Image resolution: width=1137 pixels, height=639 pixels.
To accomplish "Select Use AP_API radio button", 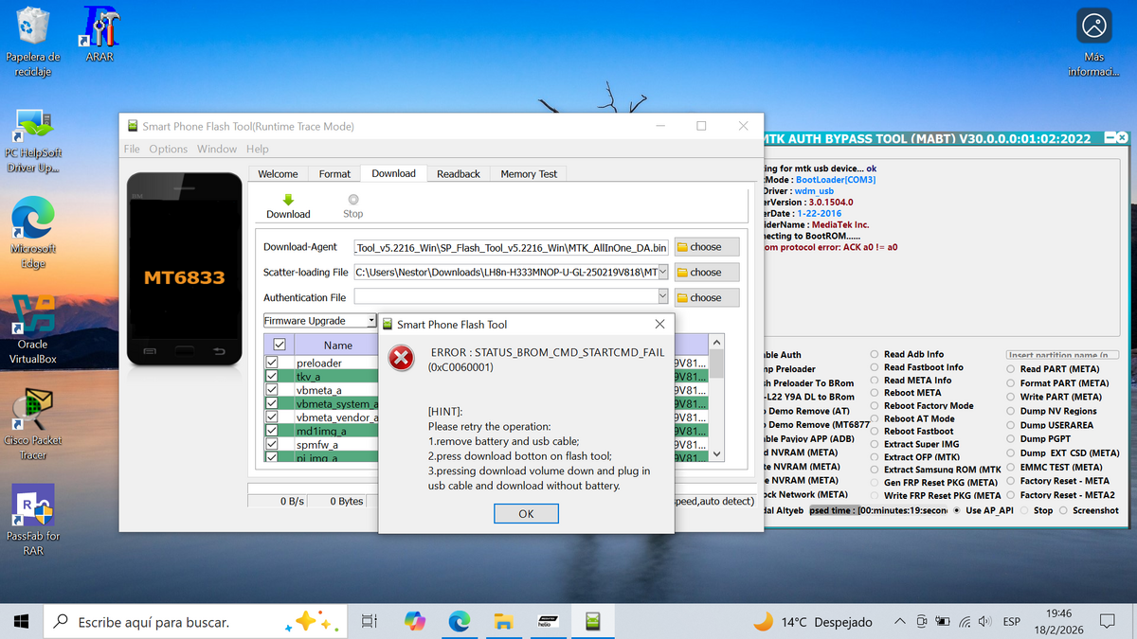I will tap(957, 510).
